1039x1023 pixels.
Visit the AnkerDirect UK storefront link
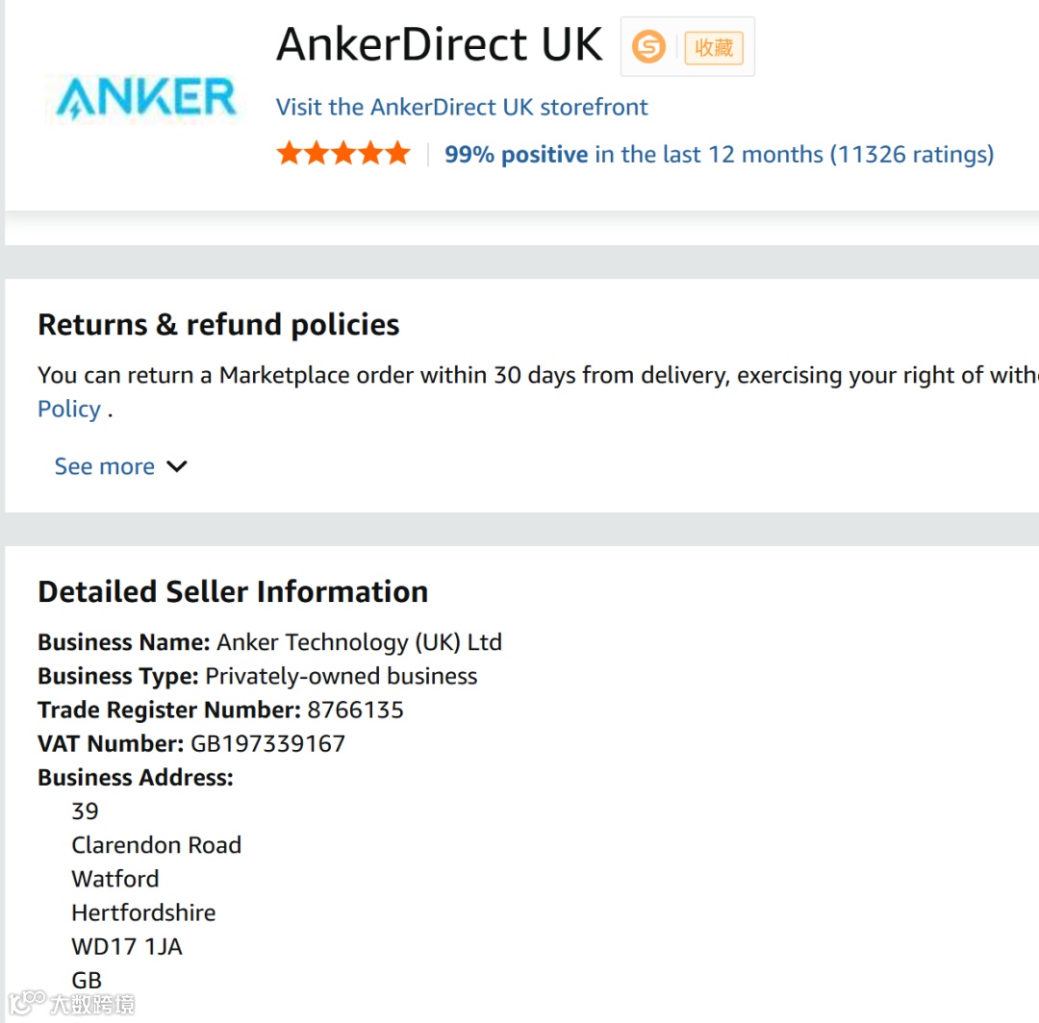[462, 107]
